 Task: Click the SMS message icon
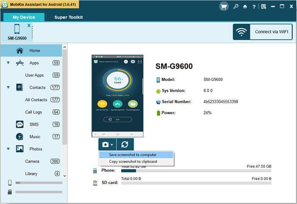[x=20, y=124]
